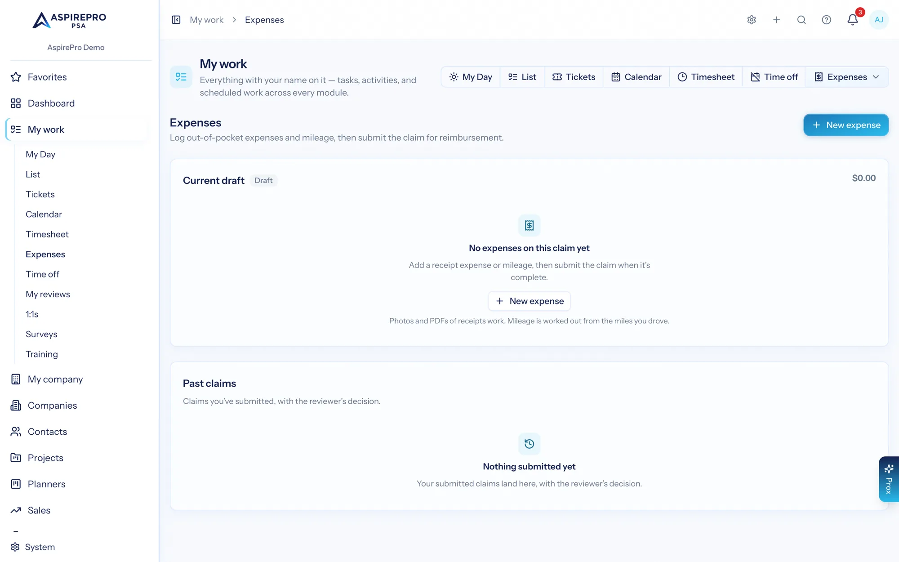The width and height of the screenshot is (899, 562).
Task: Switch to the Timesheet tab
Action: (706, 77)
